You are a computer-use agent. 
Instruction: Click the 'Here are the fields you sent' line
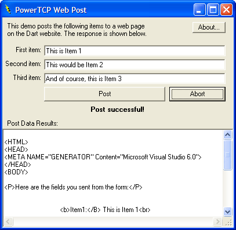pyautogui.click(x=73, y=187)
